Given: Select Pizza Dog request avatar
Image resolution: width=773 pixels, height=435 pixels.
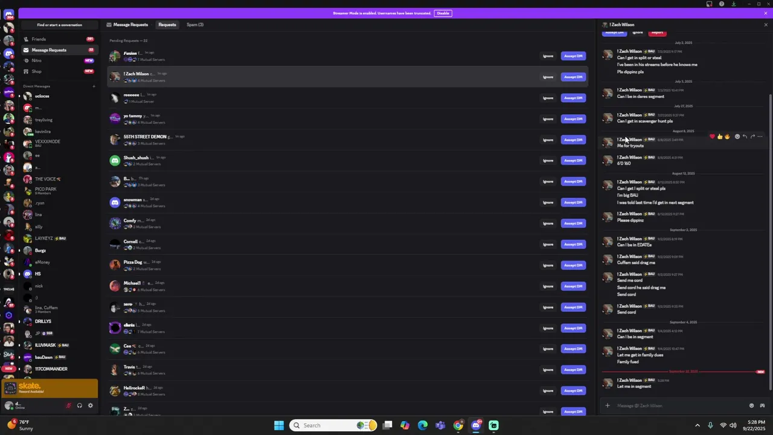Looking at the screenshot, I should click(115, 265).
